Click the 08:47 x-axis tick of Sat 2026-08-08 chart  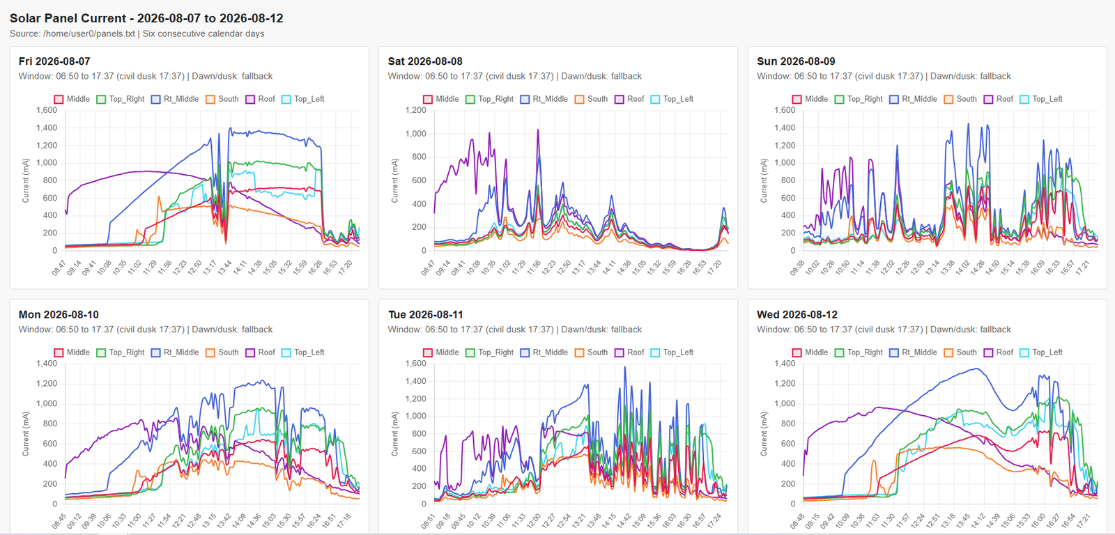[x=428, y=268]
